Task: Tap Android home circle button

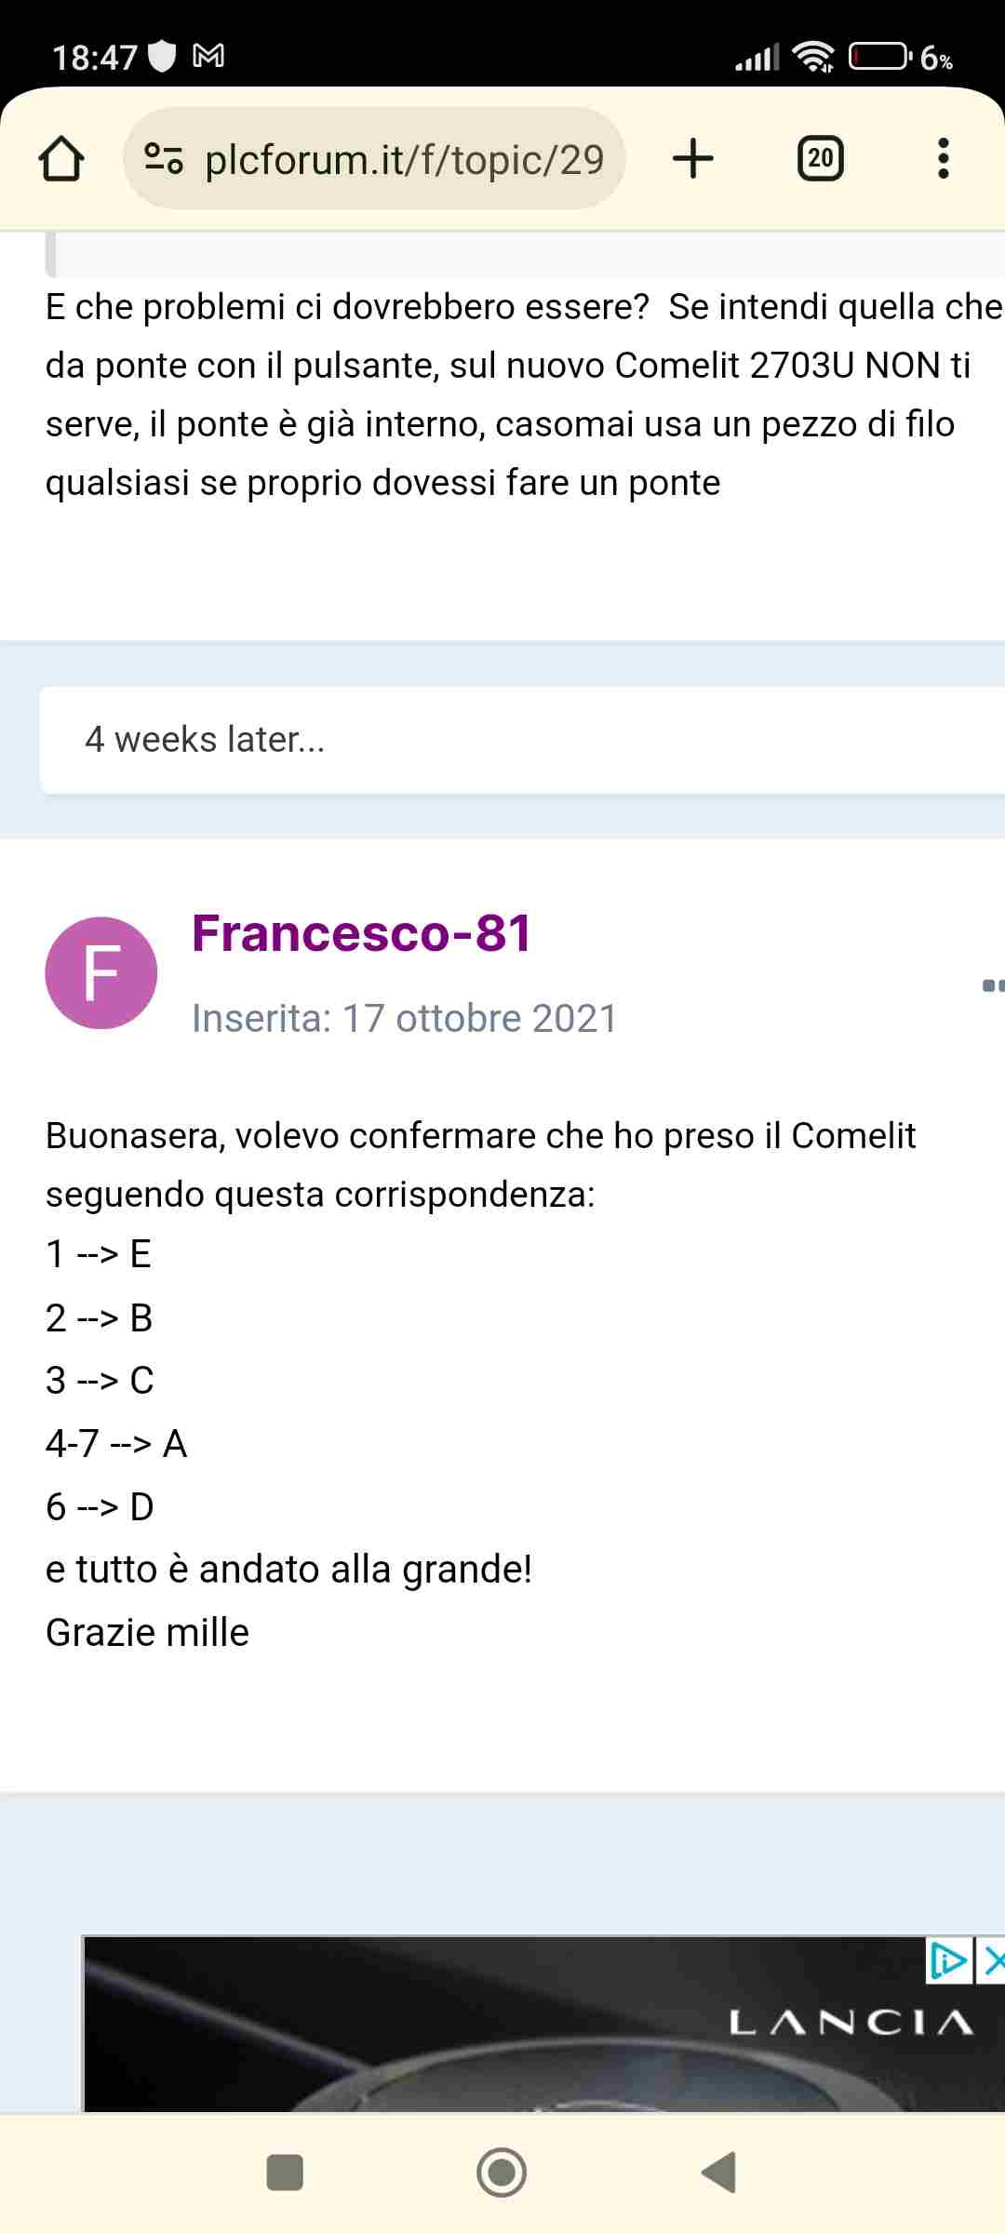Action: tap(502, 2173)
